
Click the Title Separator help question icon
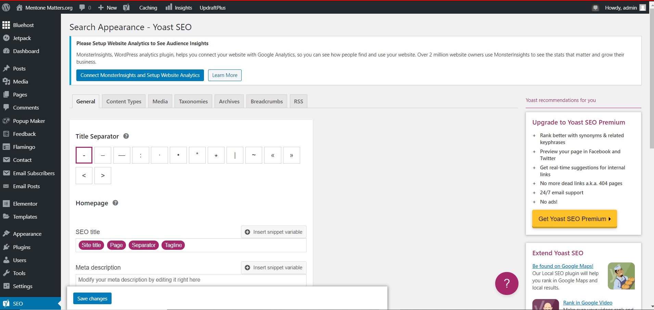[126, 136]
